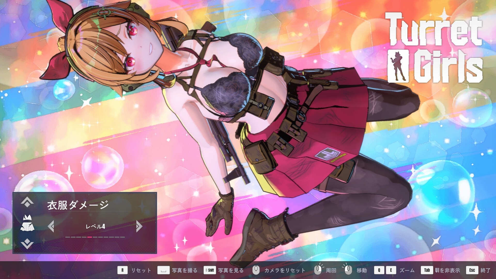Click the 衣服ダメージ panel title
Screen dimensions: 496x279
78,205
